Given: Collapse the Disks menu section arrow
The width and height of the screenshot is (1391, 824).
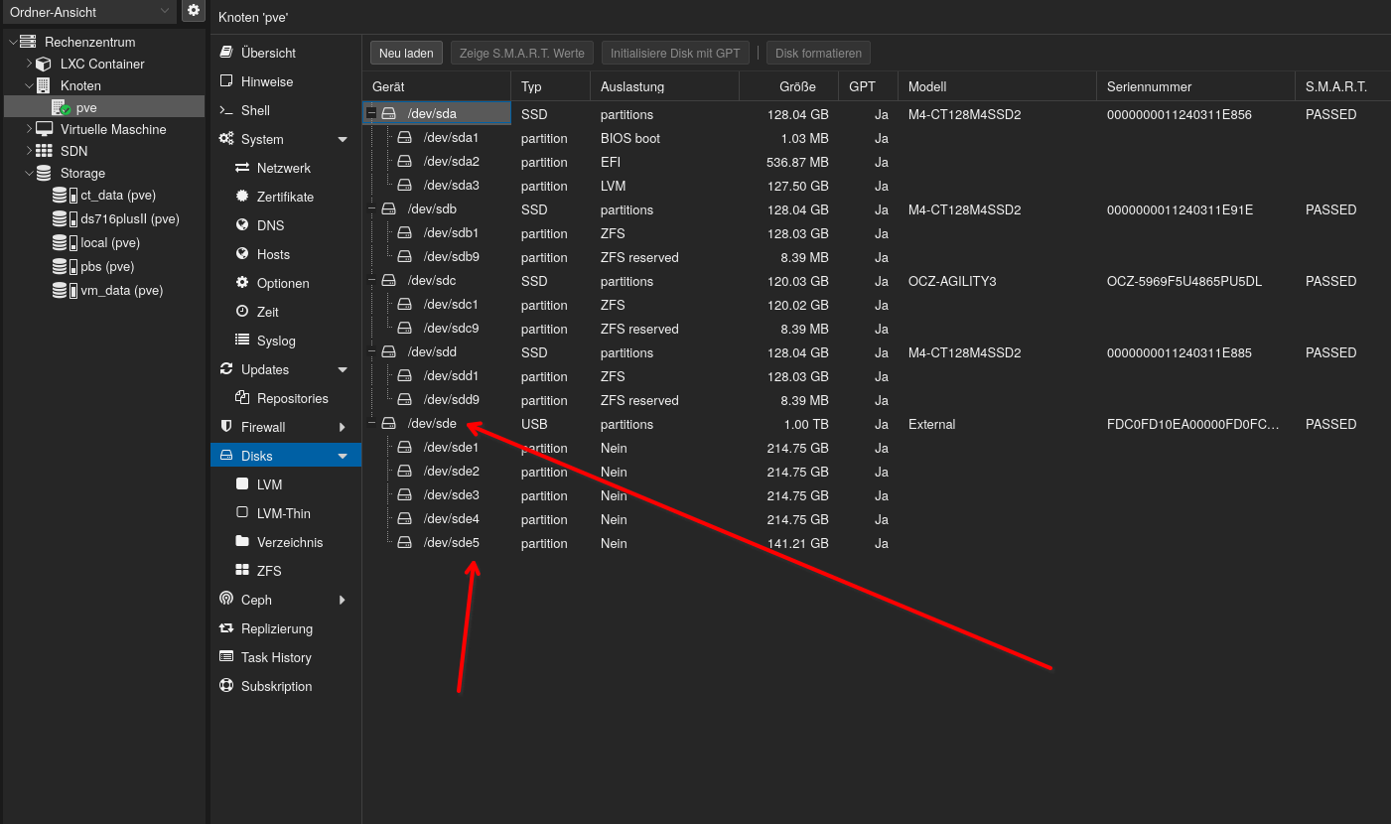Looking at the screenshot, I should coord(343,457).
